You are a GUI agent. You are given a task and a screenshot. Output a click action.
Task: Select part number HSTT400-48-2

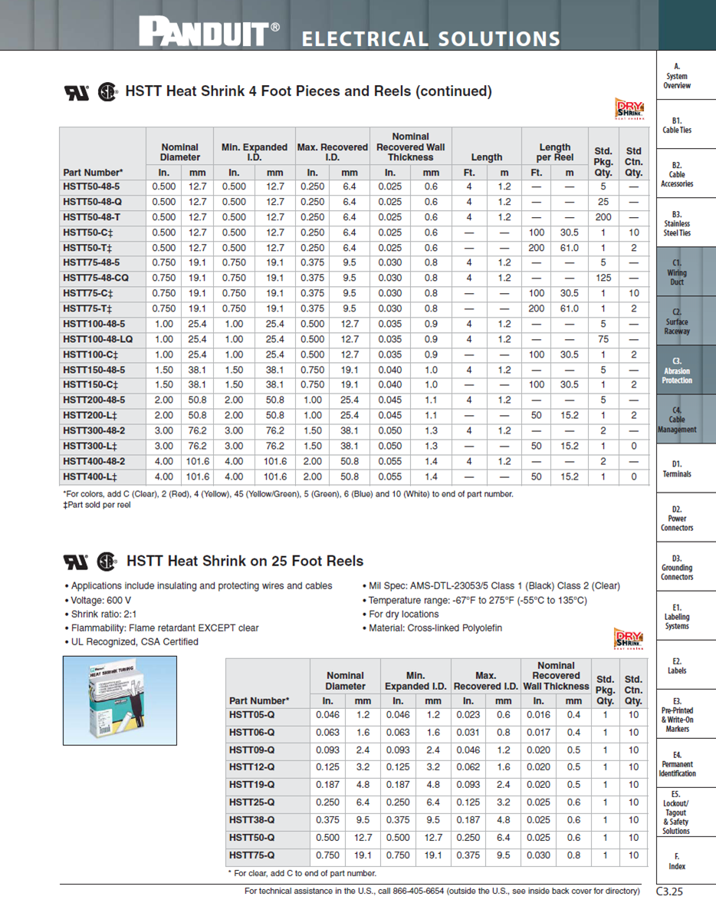click(x=94, y=461)
